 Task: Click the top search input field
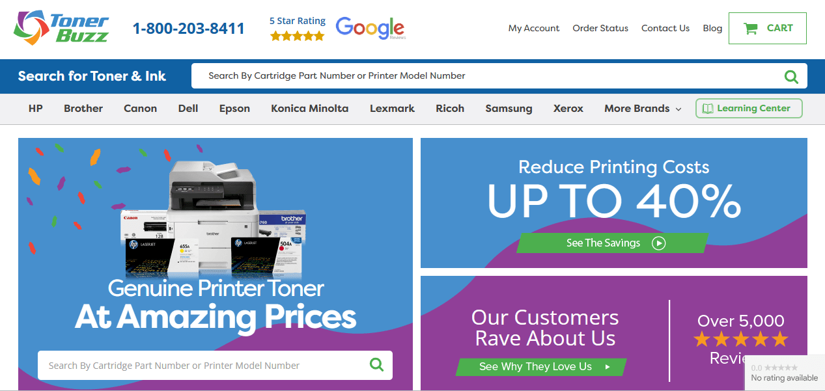coord(485,76)
